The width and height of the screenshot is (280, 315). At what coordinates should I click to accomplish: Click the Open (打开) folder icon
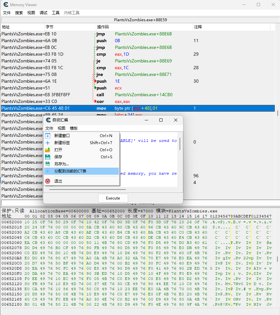coord(48,150)
